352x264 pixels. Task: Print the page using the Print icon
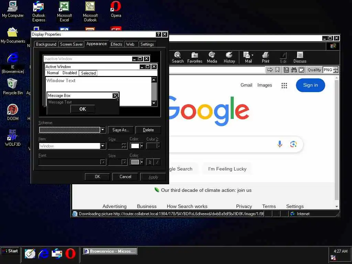266,57
